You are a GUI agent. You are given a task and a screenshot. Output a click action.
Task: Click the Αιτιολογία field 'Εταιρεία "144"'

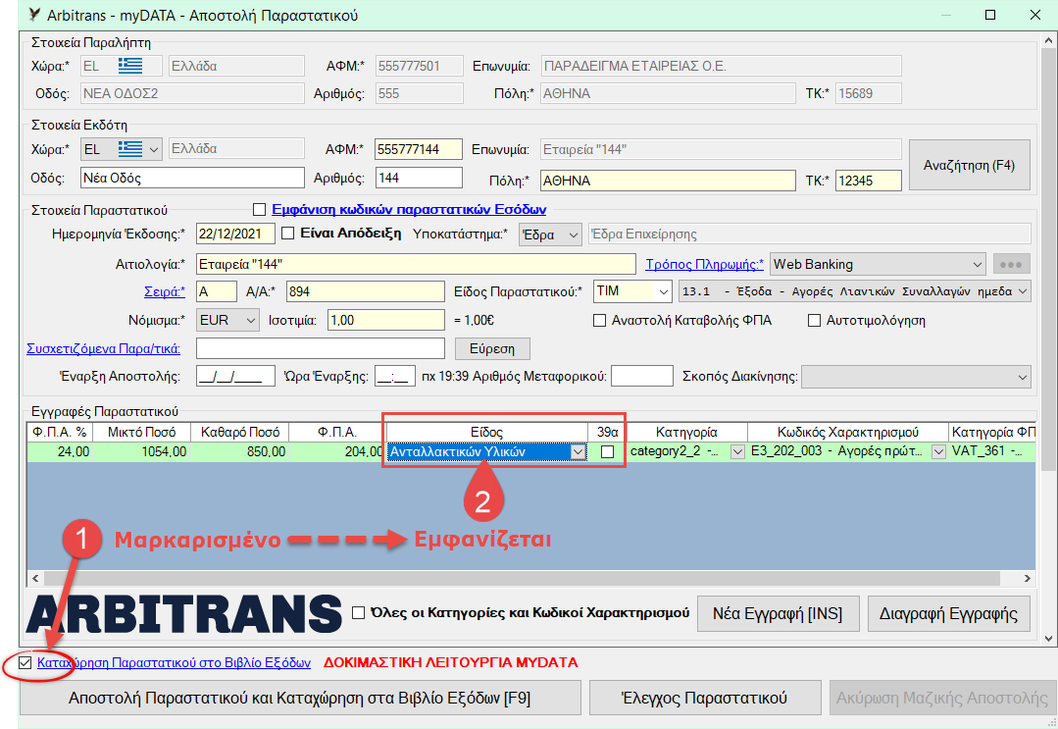[416, 264]
